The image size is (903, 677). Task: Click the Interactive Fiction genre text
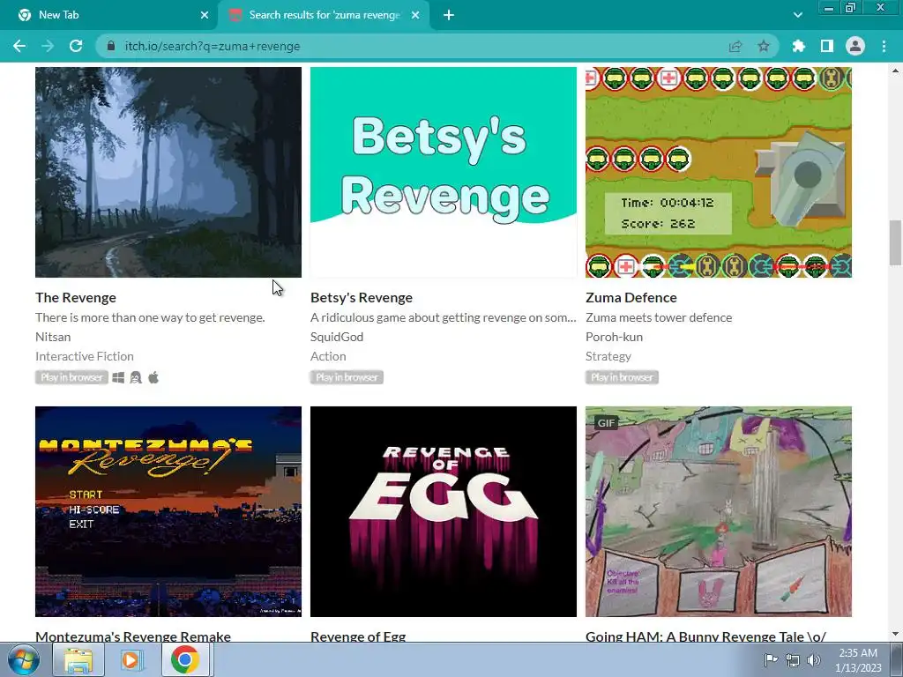click(x=84, y=356)
